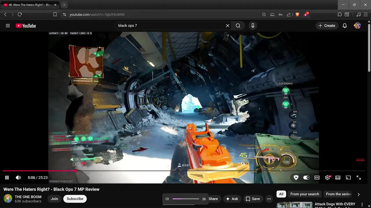
Task: Open the account avatar menu
Action: click(357, 26)
